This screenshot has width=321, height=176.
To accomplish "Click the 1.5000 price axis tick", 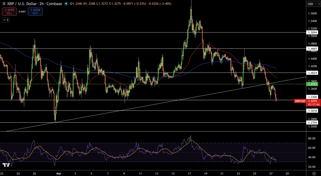I will (312, 36).
